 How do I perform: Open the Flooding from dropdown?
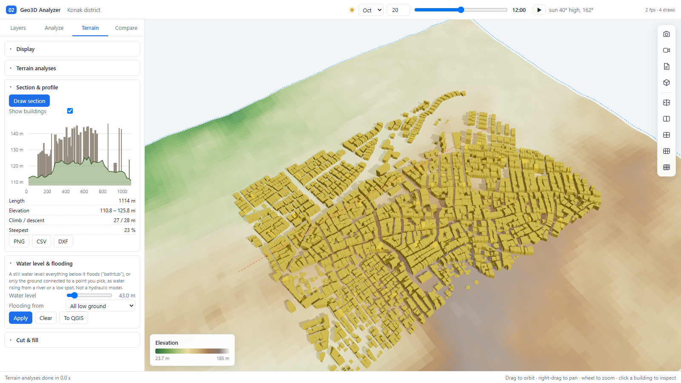pyautogui.click(x=100, y=306)
